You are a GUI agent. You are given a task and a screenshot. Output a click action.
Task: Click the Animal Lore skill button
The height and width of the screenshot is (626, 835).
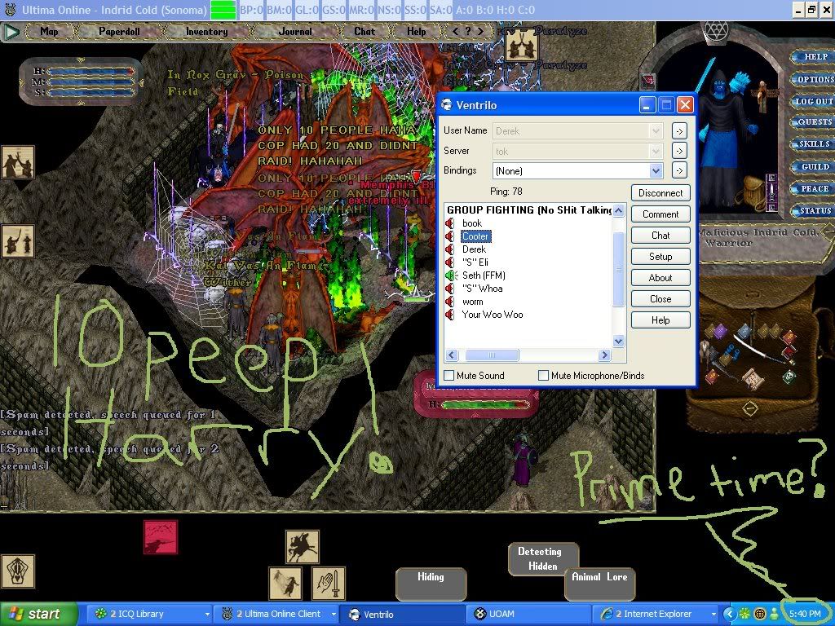click(x=599, y=584)
